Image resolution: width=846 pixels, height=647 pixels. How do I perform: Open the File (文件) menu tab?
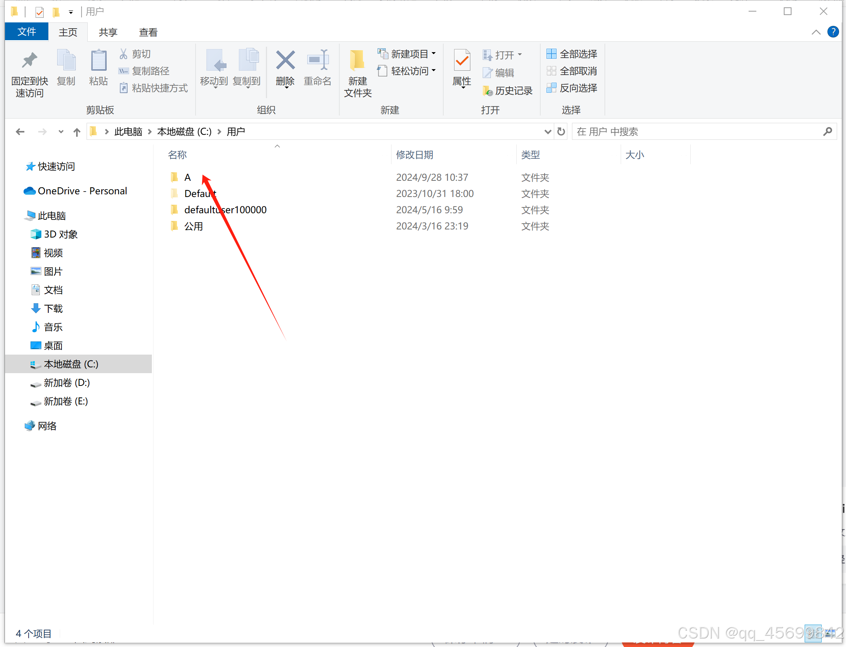27,32
